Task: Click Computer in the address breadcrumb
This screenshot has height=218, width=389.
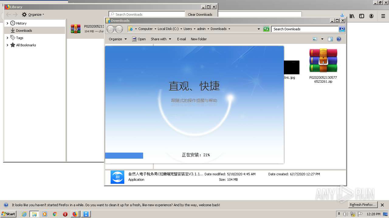Action: tap(146, 29)
